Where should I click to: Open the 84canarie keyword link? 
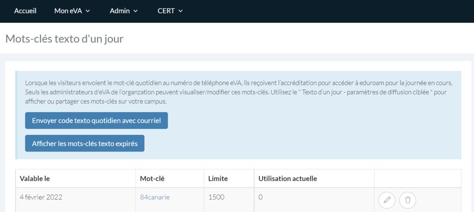coord(155,197)
